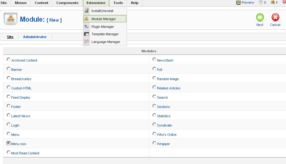Click the Preview icon in top bar

238,2
